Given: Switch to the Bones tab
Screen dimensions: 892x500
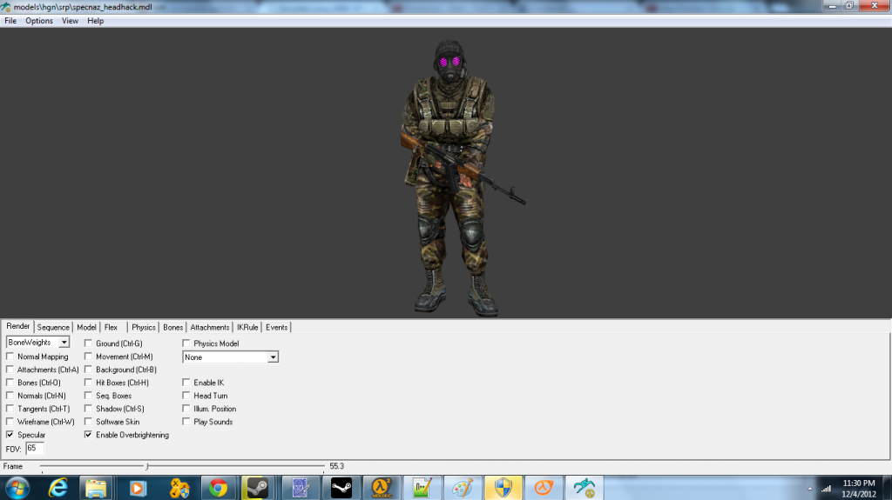Looking at the screenshot, I should [173, 327].
